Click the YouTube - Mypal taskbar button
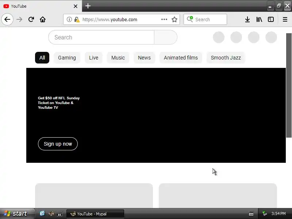The image size is (292, 219). pos(95,214)
